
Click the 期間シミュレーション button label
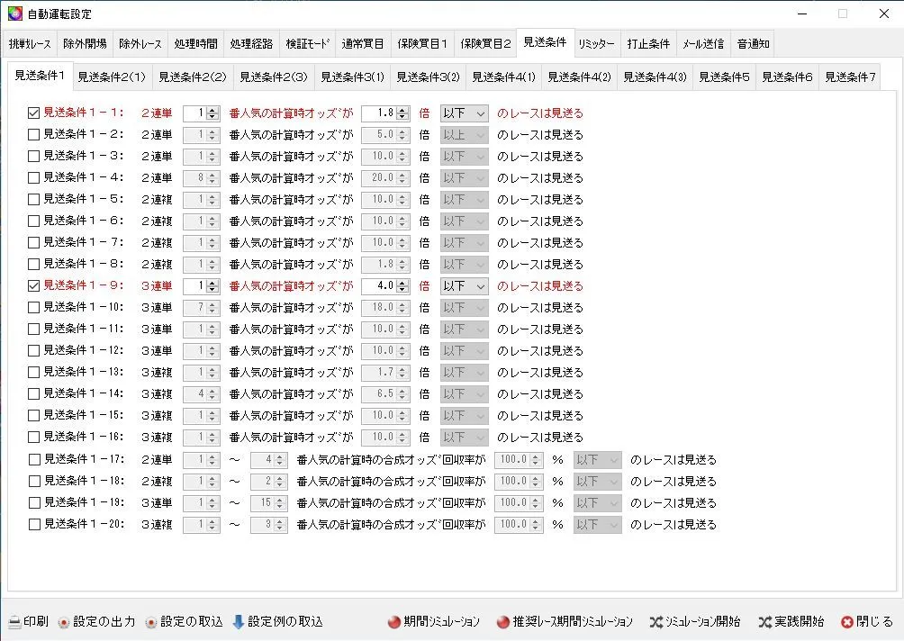pos(441,621)
